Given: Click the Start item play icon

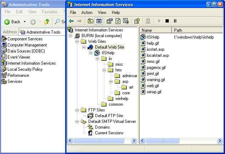Looking at the screenshot, I should tap(159, 21).
